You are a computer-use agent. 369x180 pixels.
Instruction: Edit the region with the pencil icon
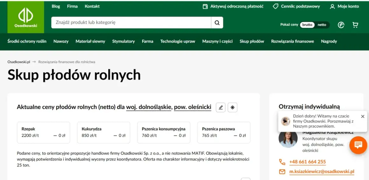point(220,107)
